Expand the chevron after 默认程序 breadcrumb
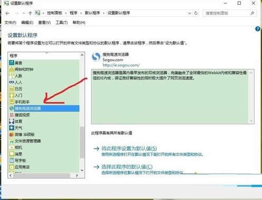 pos(104,13)
